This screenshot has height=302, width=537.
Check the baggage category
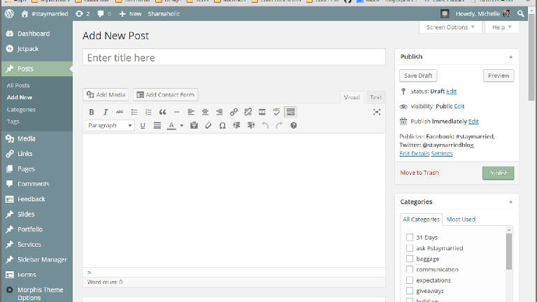(x=410, y=259)
